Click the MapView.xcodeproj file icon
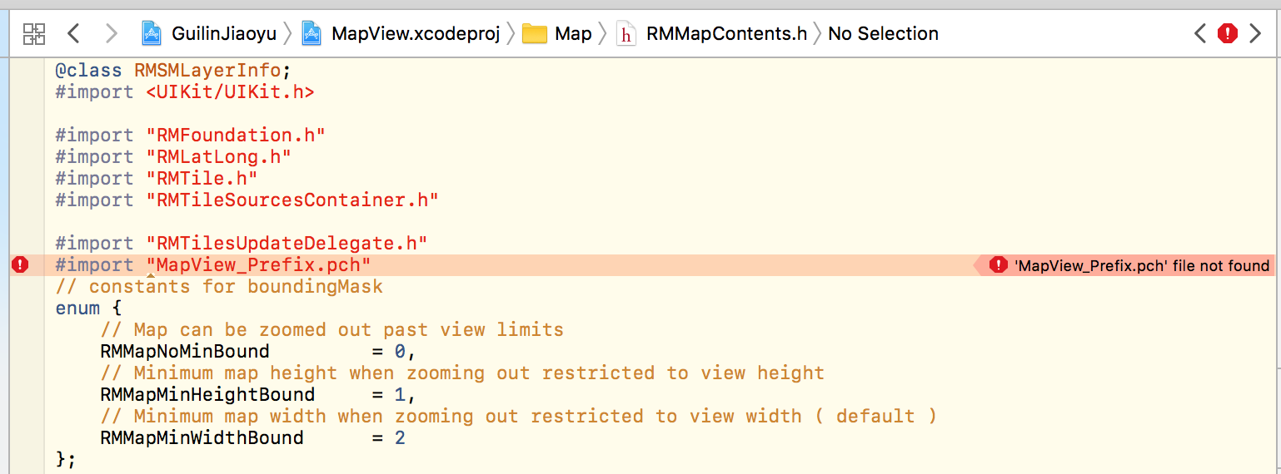Screen dimensions: 1281x474 coord(312,34)
